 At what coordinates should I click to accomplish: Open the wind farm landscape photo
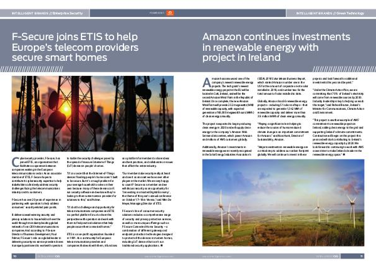[283, 203]
